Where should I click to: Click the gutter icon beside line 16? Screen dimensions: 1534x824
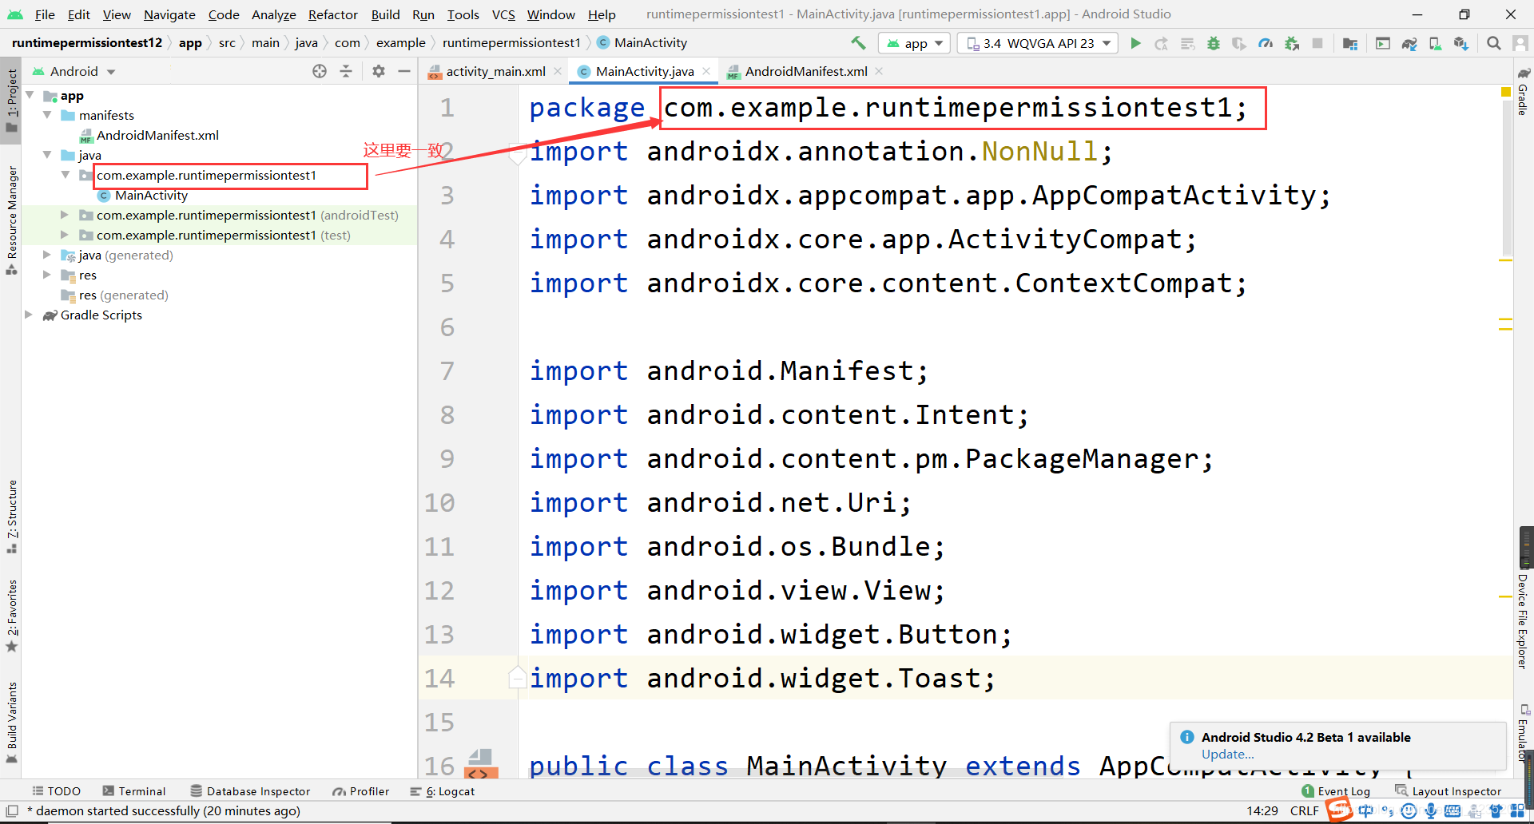[480, 763]
